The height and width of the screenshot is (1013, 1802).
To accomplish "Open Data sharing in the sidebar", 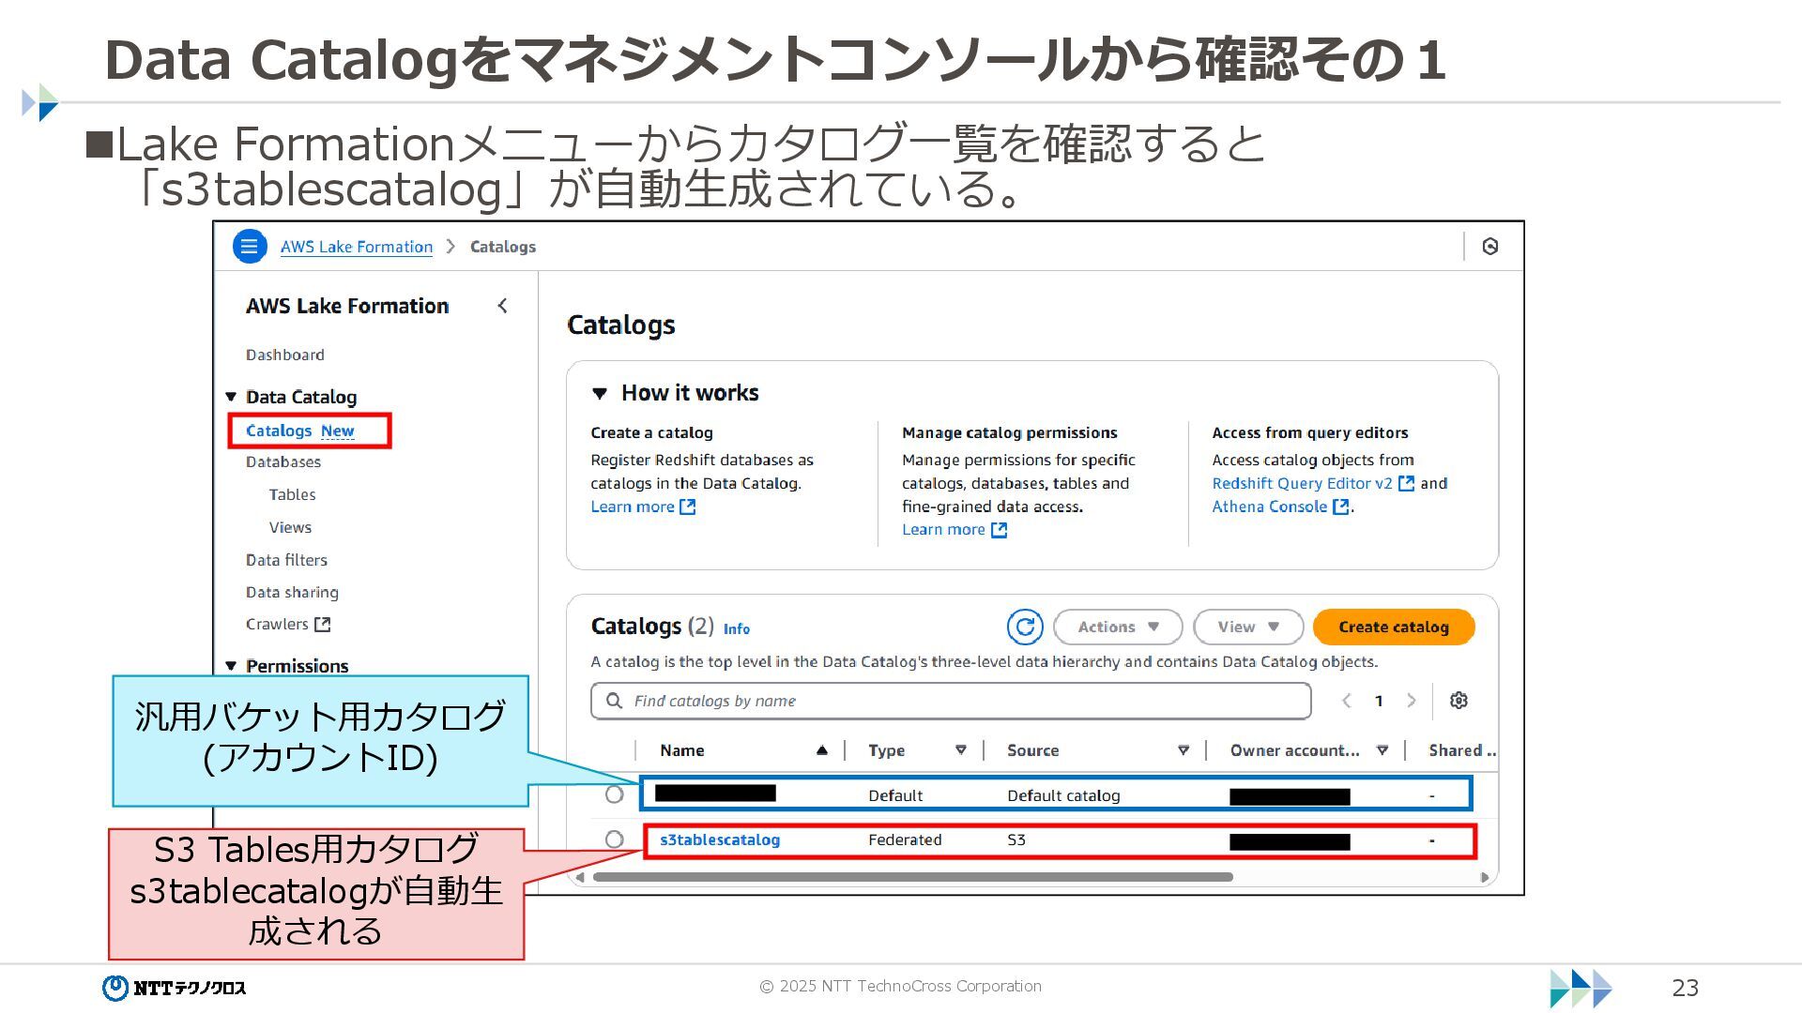I will click(293, 592).
